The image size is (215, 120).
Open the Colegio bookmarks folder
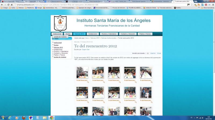4,8
